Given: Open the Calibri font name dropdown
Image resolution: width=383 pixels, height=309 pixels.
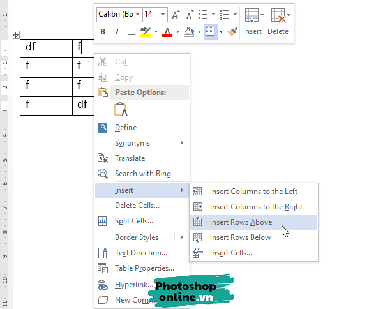Looking at the screenshot, I should tap(136, 14).
